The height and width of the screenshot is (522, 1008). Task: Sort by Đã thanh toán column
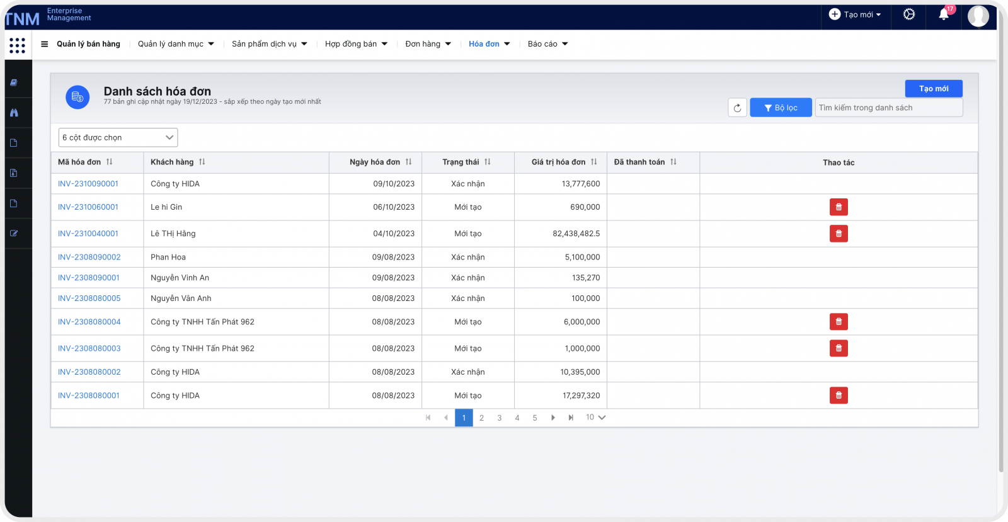click(x=673, y=162)
